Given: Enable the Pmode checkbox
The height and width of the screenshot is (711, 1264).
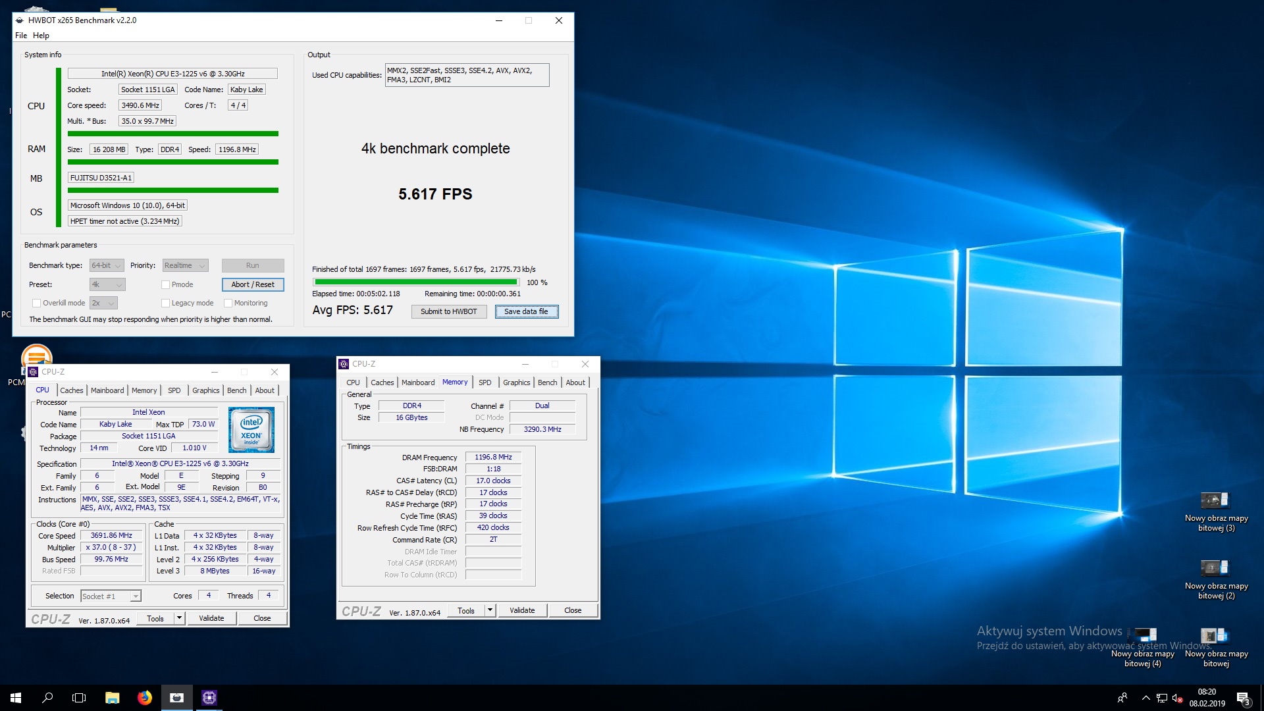Looking at the screenshot, I should point(166,284).
